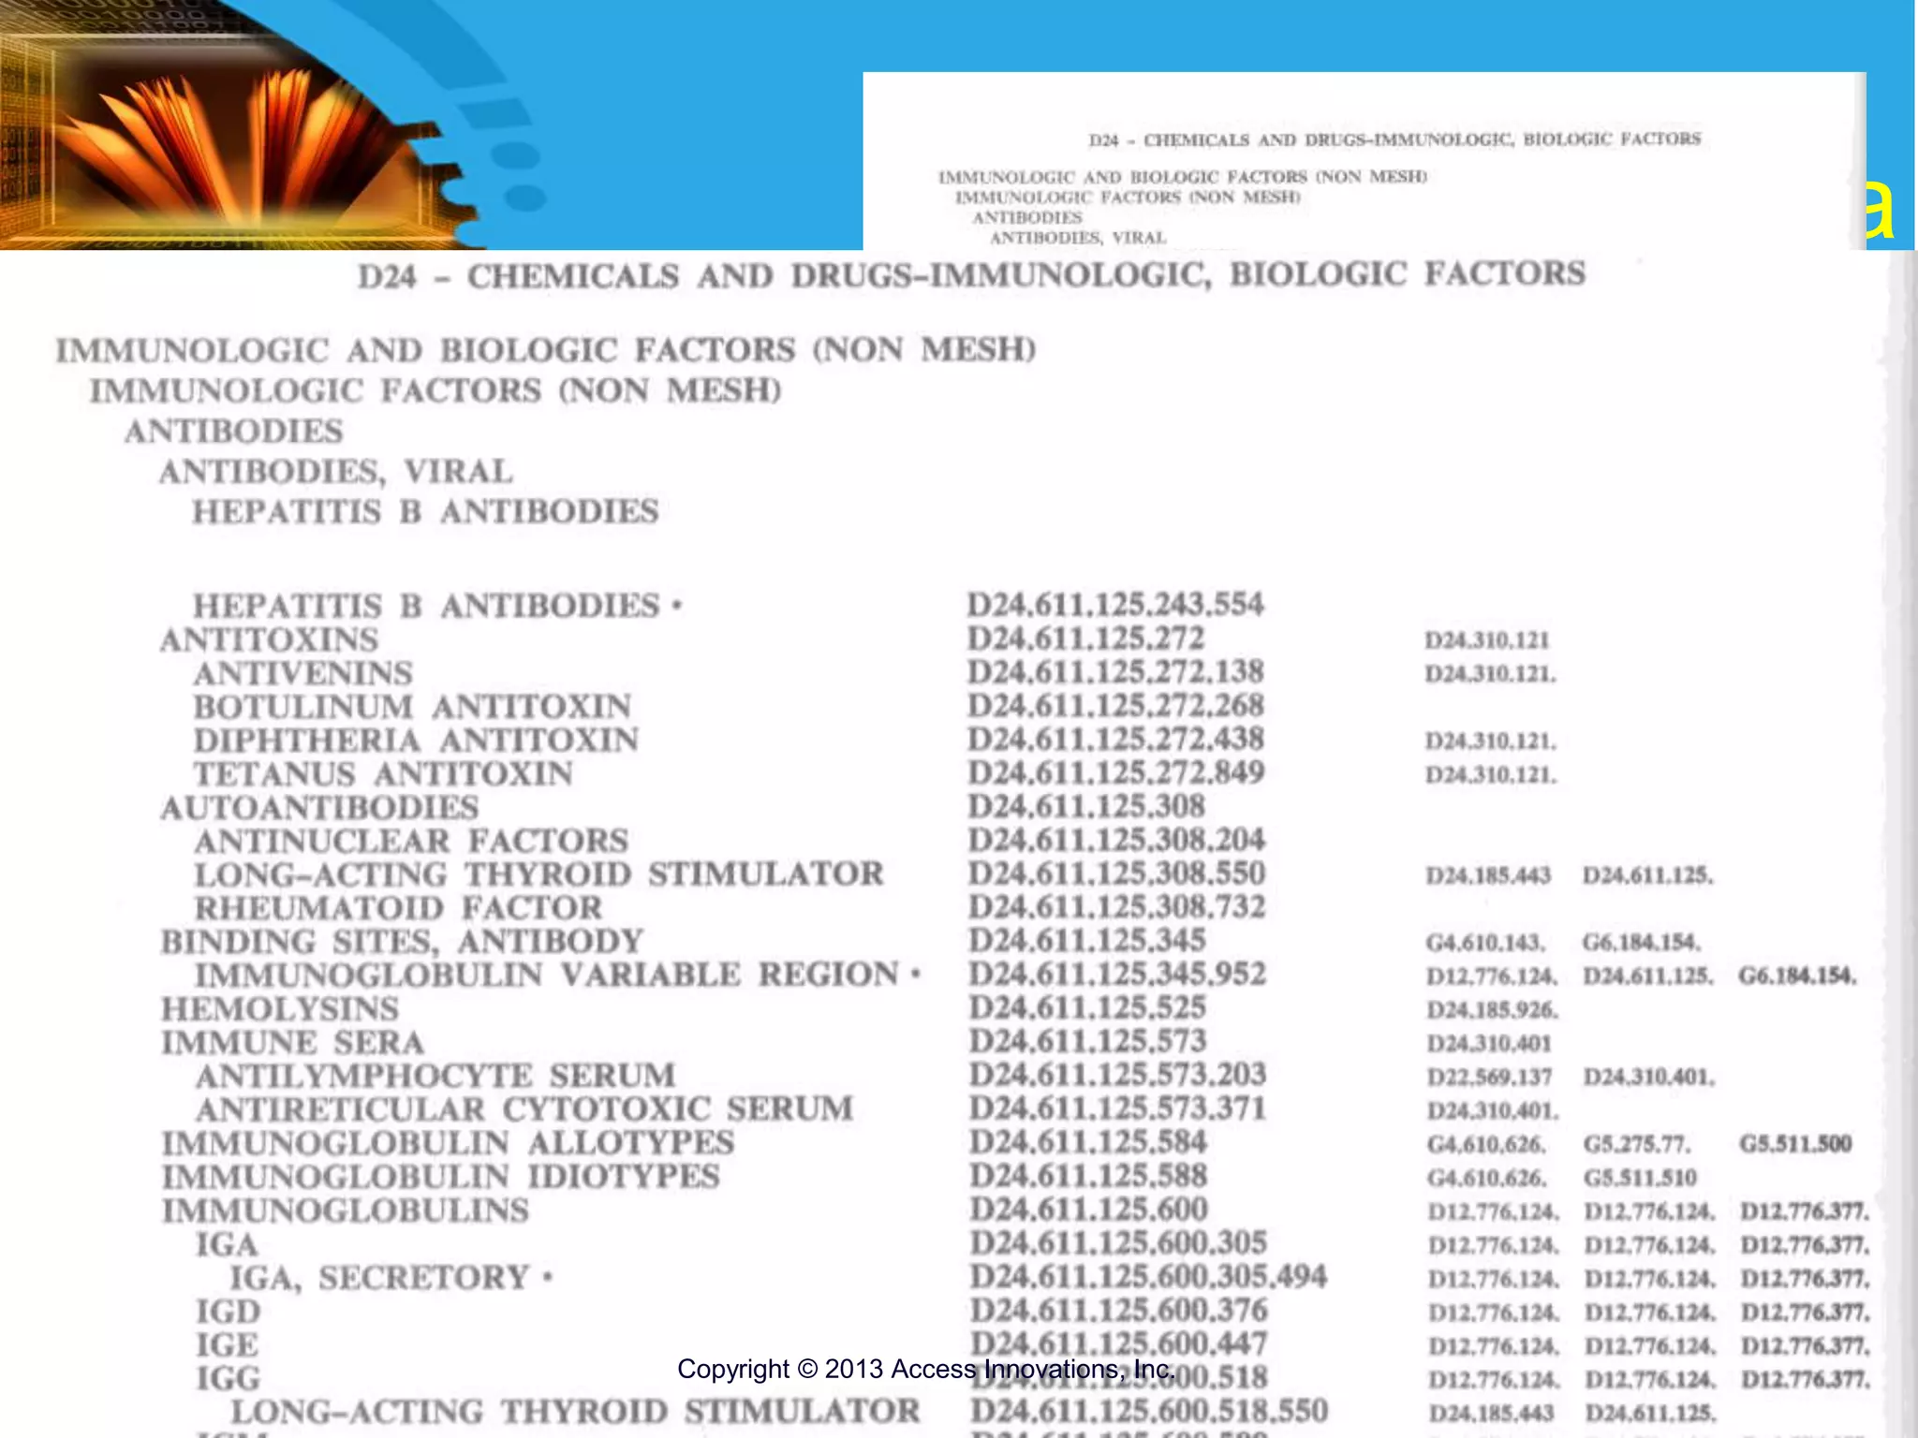Image resolution: width=1918 pixels, height=1438 pixels.
Task: Click 'BINDING SITES, ANTIBODY' term
Action: tap(403, 942)
